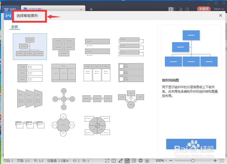This screenshot has height=164, width=227.
Task: Pick the picture list with three gray rows
Action: (x=131, y=72)
